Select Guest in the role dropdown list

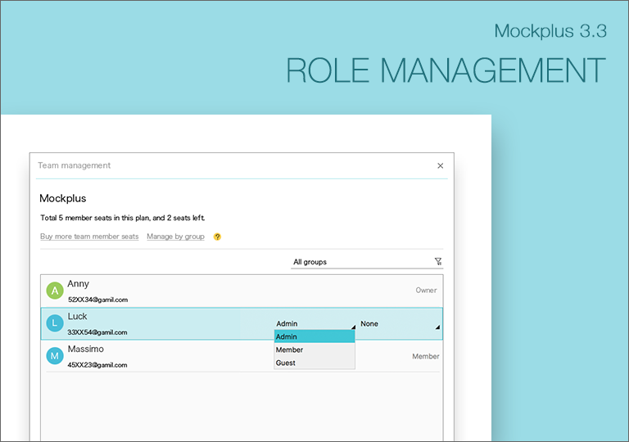point(314,363)
